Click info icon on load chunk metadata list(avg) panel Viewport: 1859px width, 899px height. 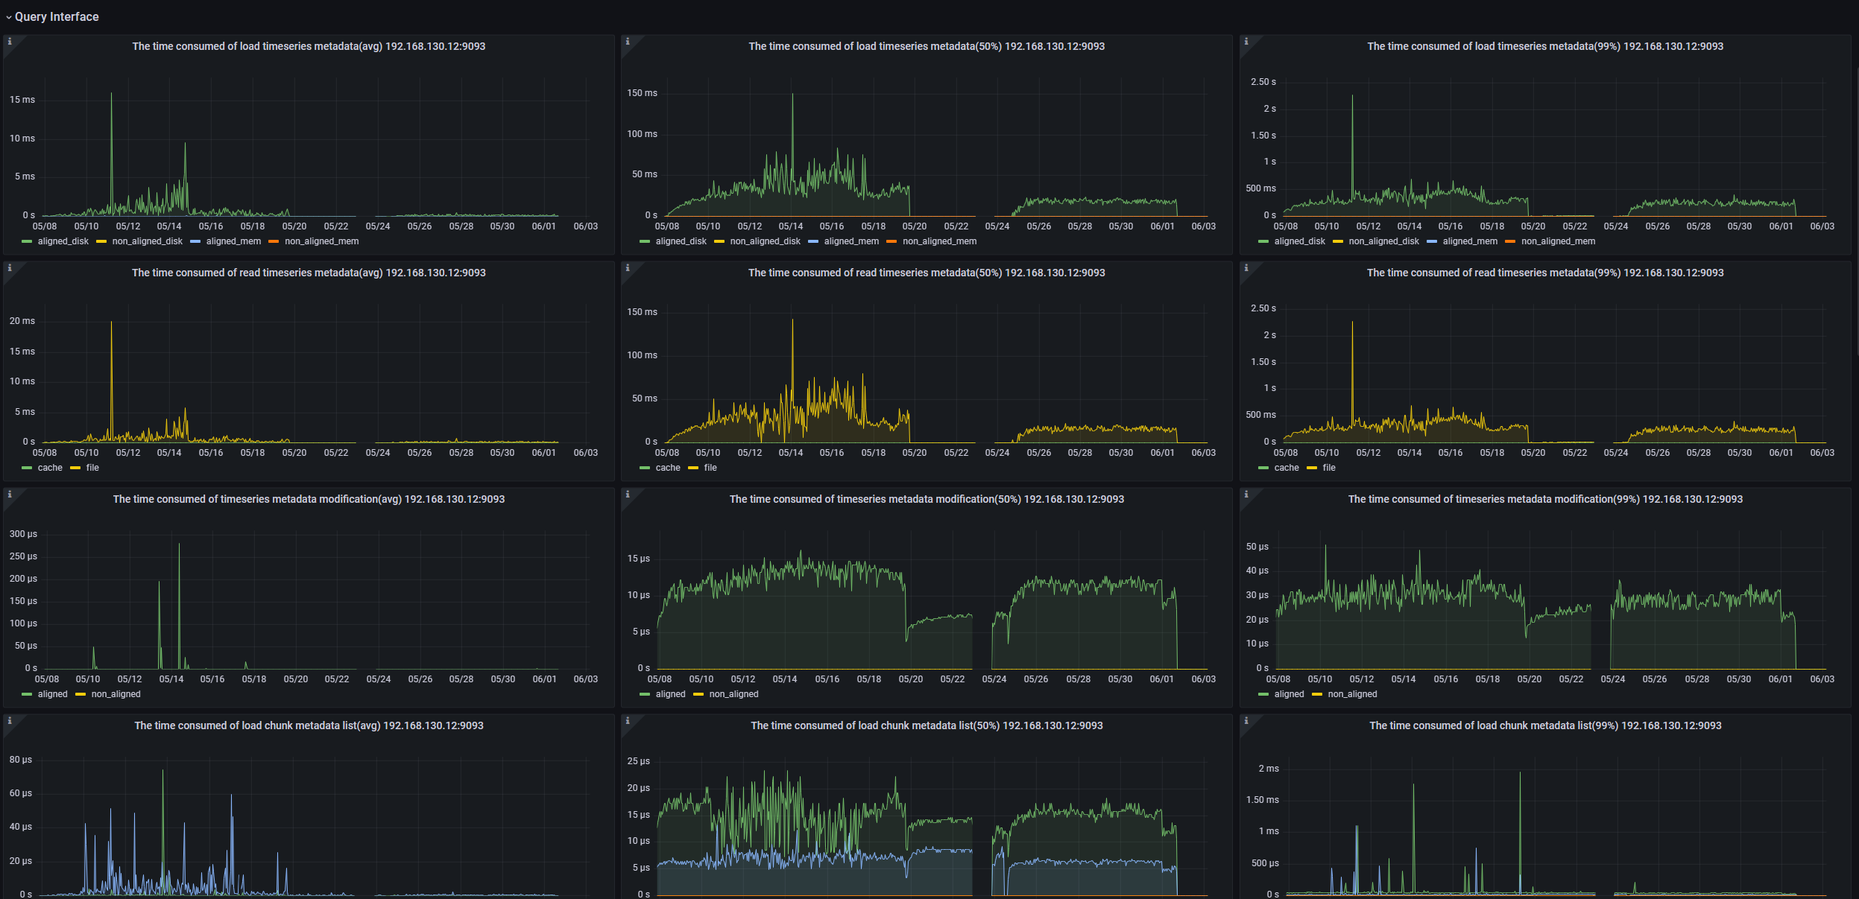tap(10, 721)
